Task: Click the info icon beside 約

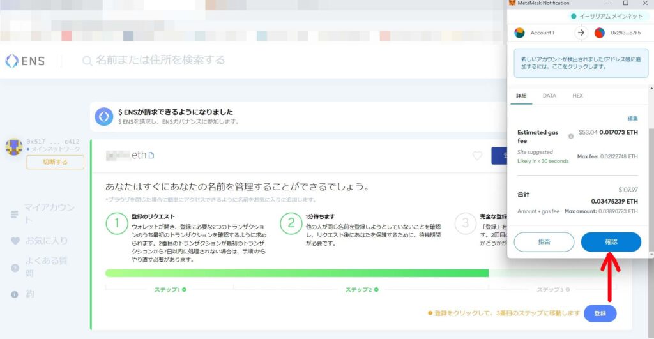Action: click(x=15, y=294)
